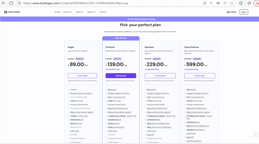Click the browser back arrow
This screenshot has height=144, width=259.
click(x=4, y=3)
